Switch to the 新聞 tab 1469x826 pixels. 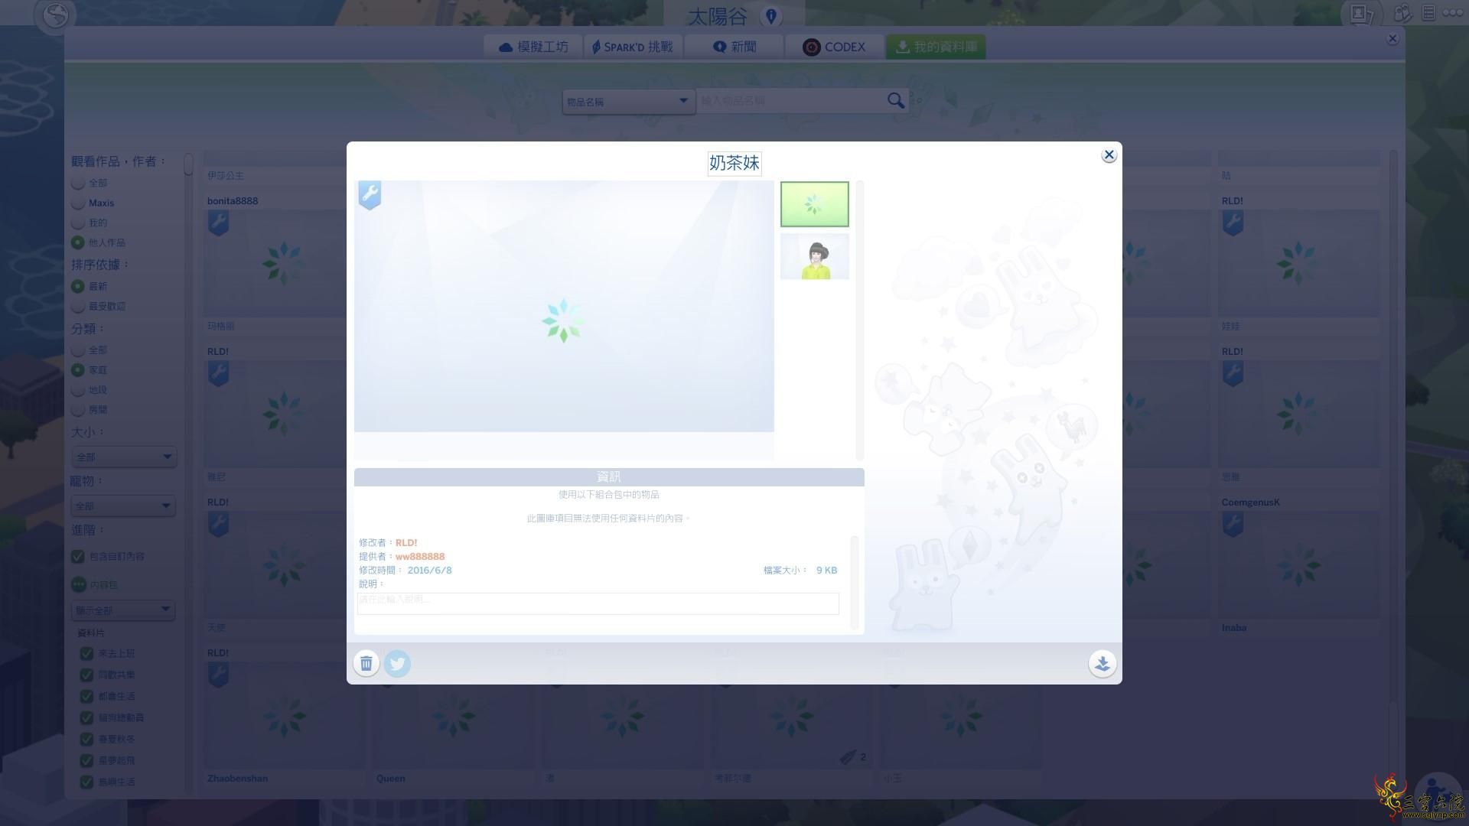[734, 47]
